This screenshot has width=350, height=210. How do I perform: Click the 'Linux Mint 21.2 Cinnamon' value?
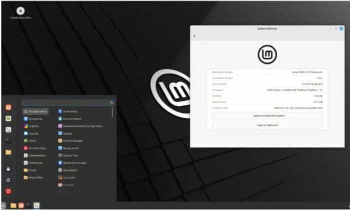point(307,72)
